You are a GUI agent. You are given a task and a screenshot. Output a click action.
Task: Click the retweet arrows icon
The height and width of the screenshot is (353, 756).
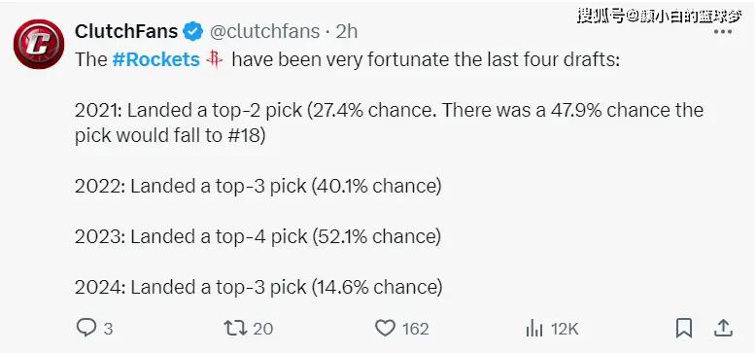point(236,329)
